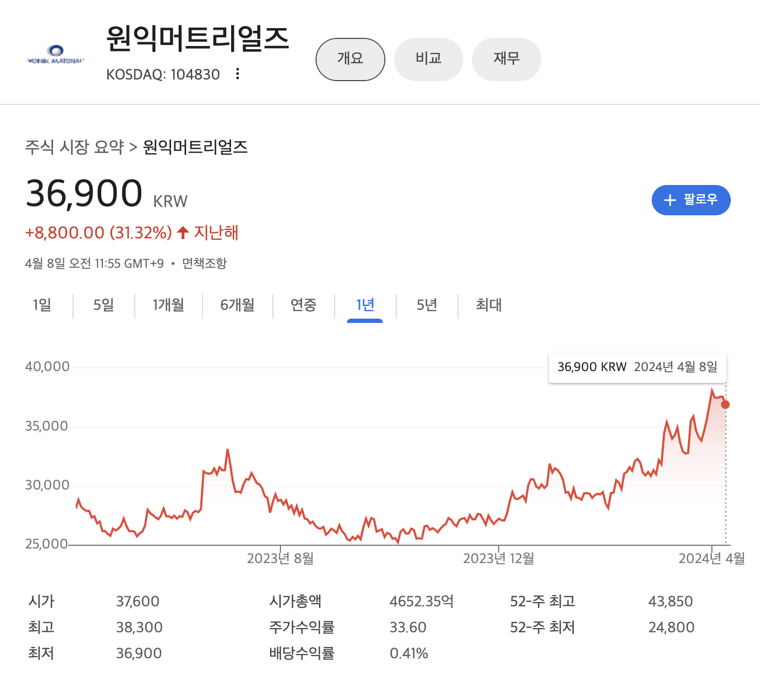Click the chart tooltip 36,900 KRW 2024년 4월 8일
This screenshot has height=674, width=760.
click(638, 367)
